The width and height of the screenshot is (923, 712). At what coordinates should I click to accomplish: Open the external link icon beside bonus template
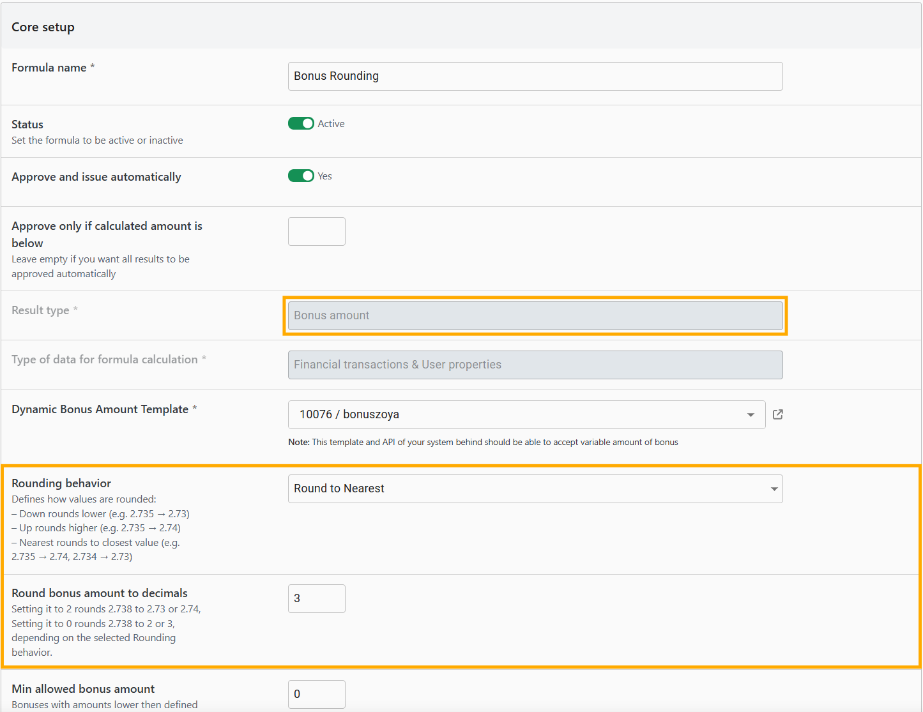(777, 414)
